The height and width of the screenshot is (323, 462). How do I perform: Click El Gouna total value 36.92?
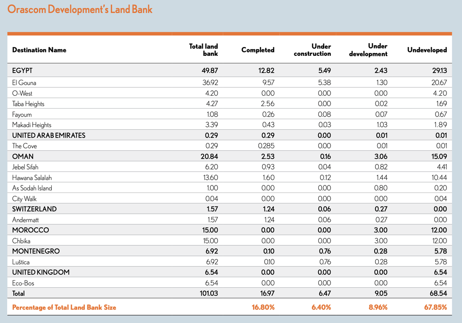[x=210, y=83]
